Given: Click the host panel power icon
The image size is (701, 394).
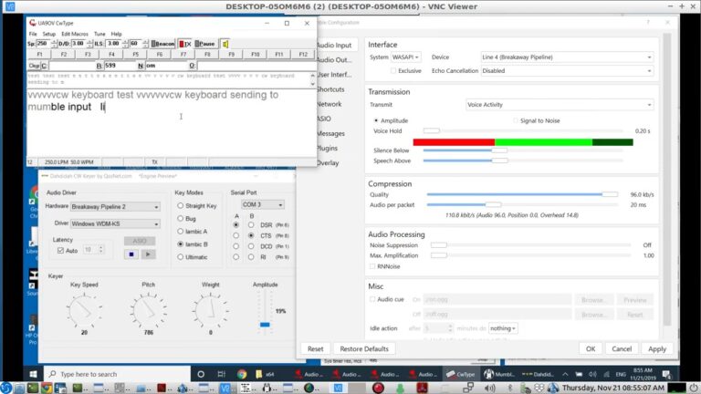Looking at the screenshot, I should [x=693, y=388].
